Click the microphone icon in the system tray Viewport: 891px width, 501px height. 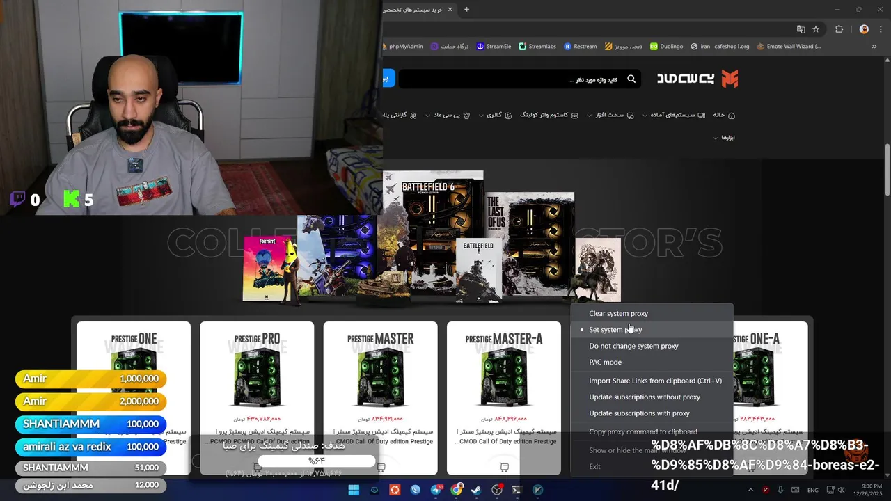coord(780,490)
